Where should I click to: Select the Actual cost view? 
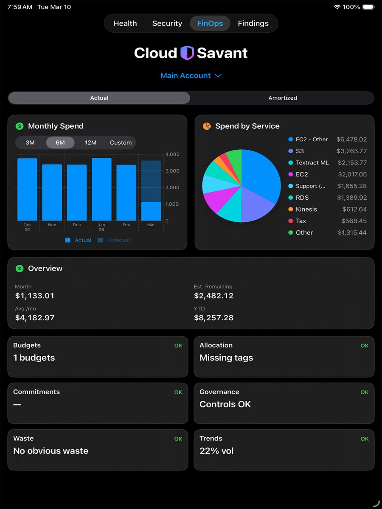99,98
